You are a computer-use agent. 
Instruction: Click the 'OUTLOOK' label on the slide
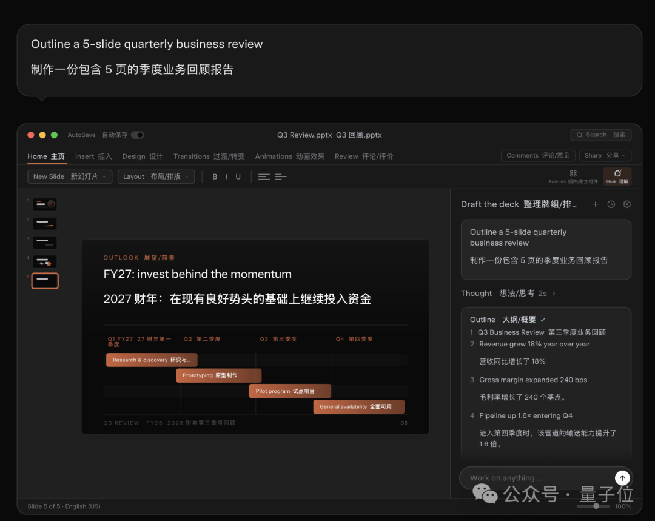pyautogui.click(x=121, y=258)
